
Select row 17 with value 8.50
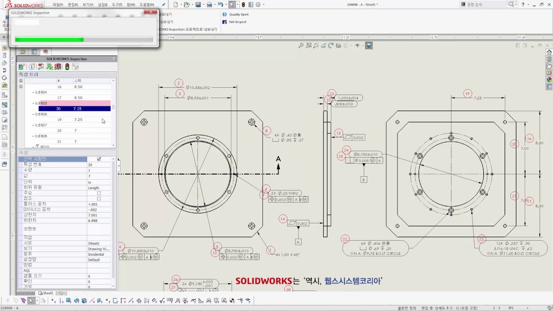coord(75,98)
